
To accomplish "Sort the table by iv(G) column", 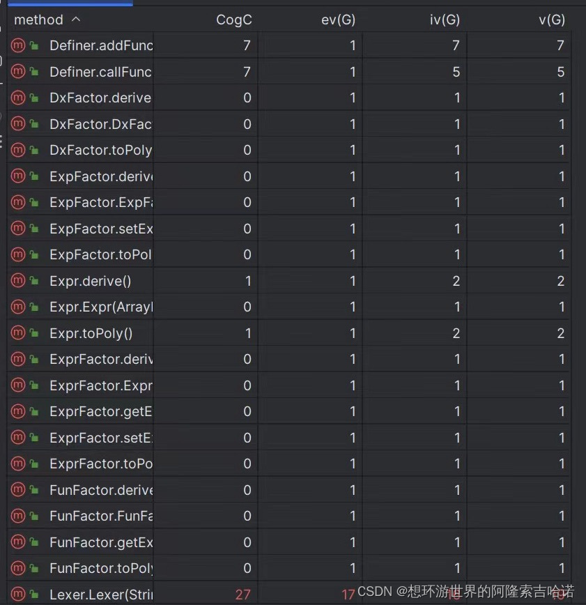I will tap(445, 20).
